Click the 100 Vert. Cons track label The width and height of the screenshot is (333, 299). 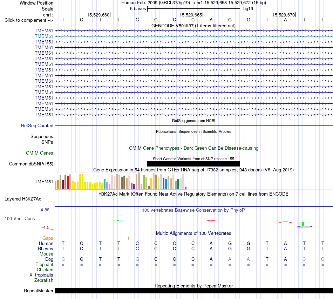coord(20,218)
